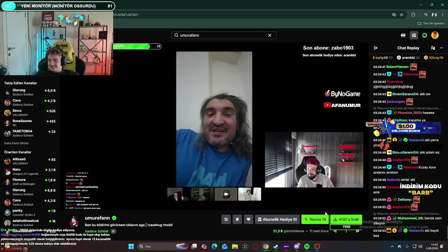
Task: Switch to Google Chrome taskbar icon
Action: point(266,246)
